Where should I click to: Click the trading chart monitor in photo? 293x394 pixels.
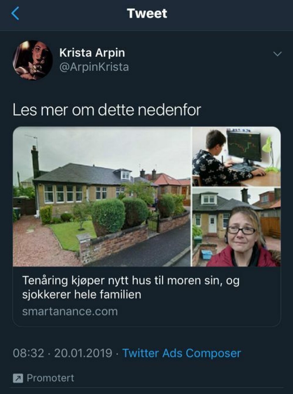click(x=244, y=145)
